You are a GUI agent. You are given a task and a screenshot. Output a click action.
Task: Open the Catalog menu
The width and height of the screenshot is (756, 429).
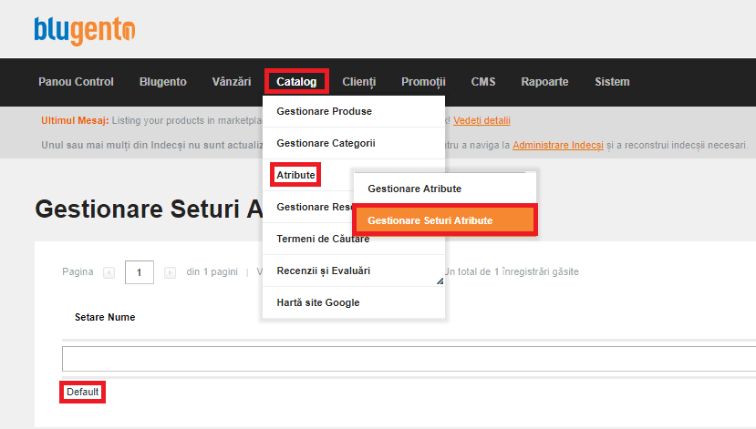(296, 82)
